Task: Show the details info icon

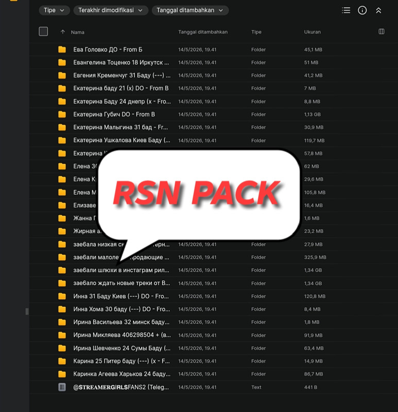Action: [x=362, y=10]
